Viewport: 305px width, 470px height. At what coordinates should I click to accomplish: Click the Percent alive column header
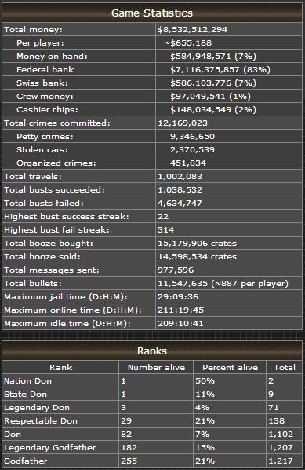(230, 368)
